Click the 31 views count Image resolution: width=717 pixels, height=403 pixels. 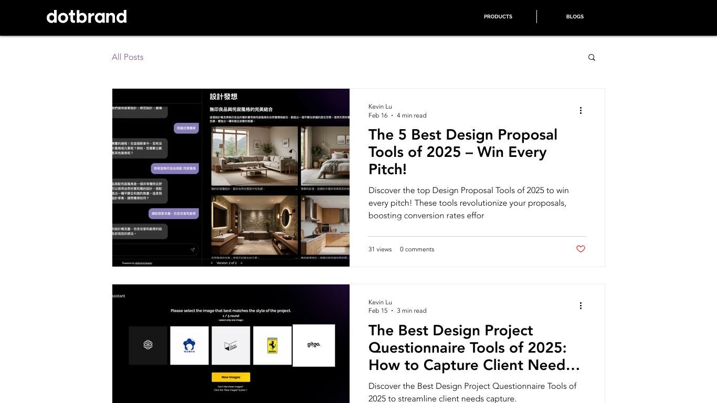380,249
